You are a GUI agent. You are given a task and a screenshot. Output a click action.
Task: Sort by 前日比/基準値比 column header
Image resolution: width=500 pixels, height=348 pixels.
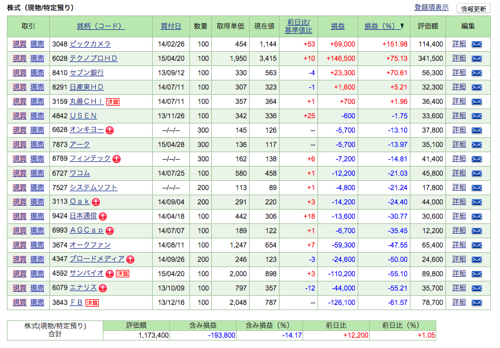coord(299,26)
